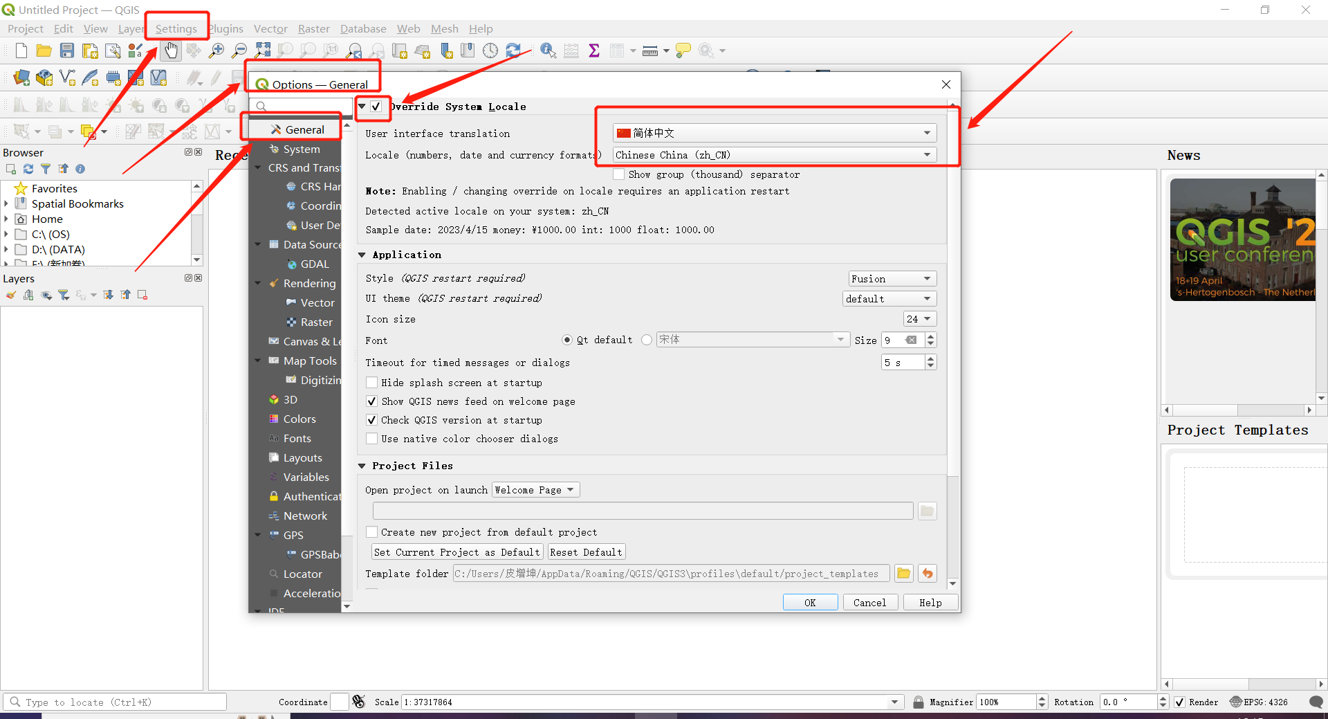This screenshot has width=1328, height=719.
Task: Open the Raster menu
Action: (x=313, y=28)
